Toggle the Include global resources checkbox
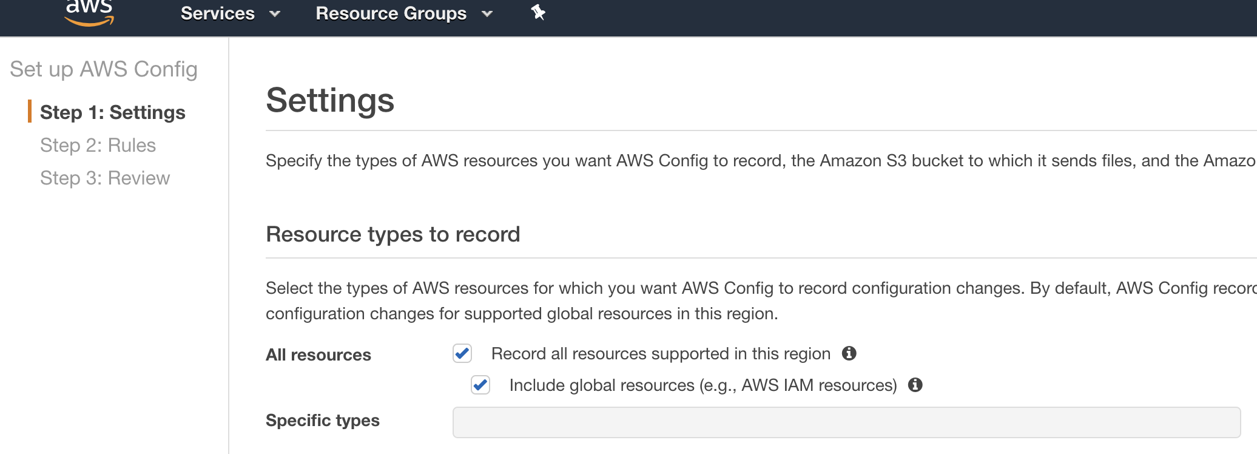 click(x=480, y=385)
